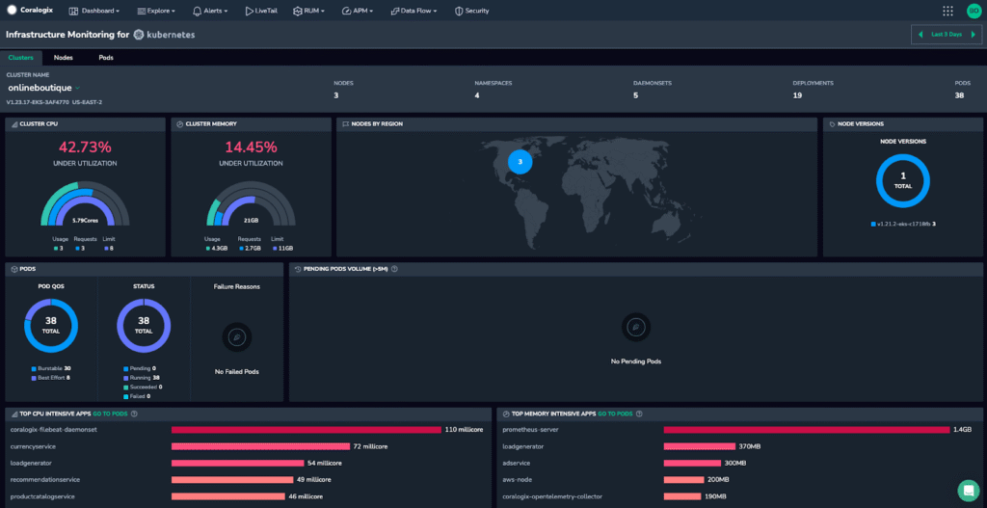Toggle the v1.21.2-eks version legend swatch

(x=873, y=224)
